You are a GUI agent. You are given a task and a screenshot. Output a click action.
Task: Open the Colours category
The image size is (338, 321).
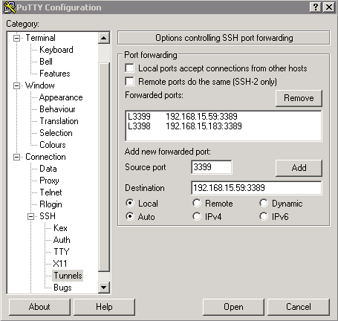(53, 145)
